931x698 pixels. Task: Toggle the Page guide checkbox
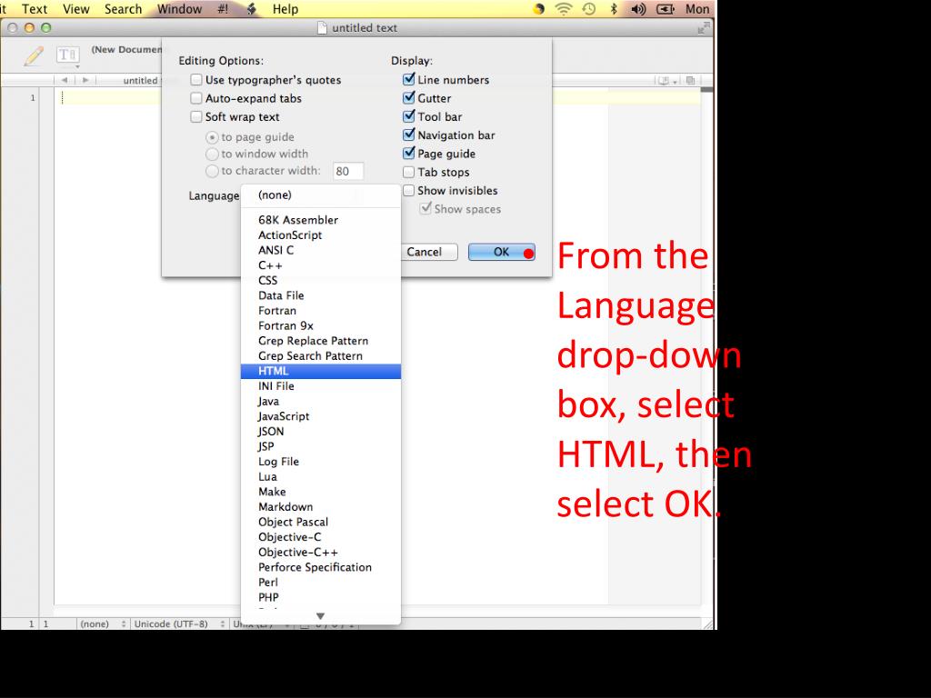coord(408,153)
